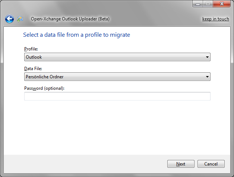Proceed with the Next button
The image size is (234, 177).
click(x=181, y=164)
